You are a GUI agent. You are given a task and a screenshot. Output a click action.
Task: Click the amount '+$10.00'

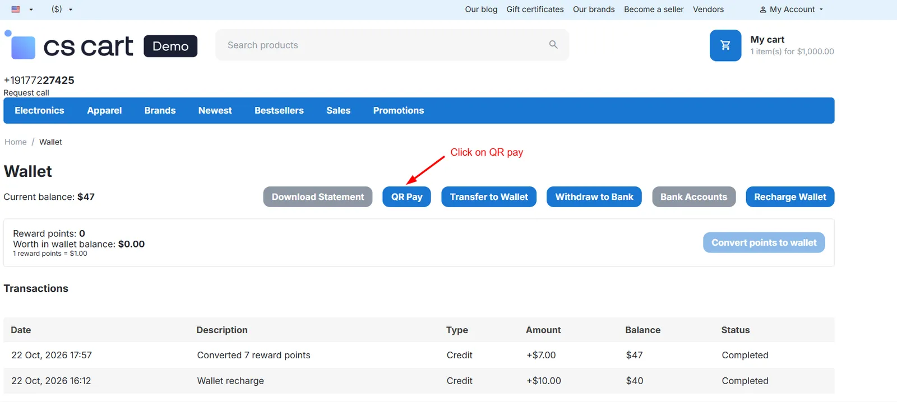point(544,381)
